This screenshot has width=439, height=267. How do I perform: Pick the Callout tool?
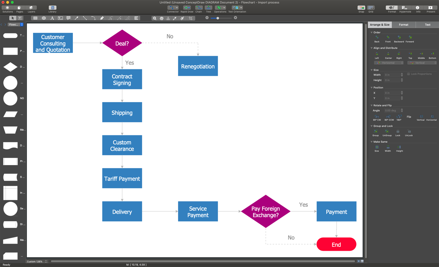point(68,18)
